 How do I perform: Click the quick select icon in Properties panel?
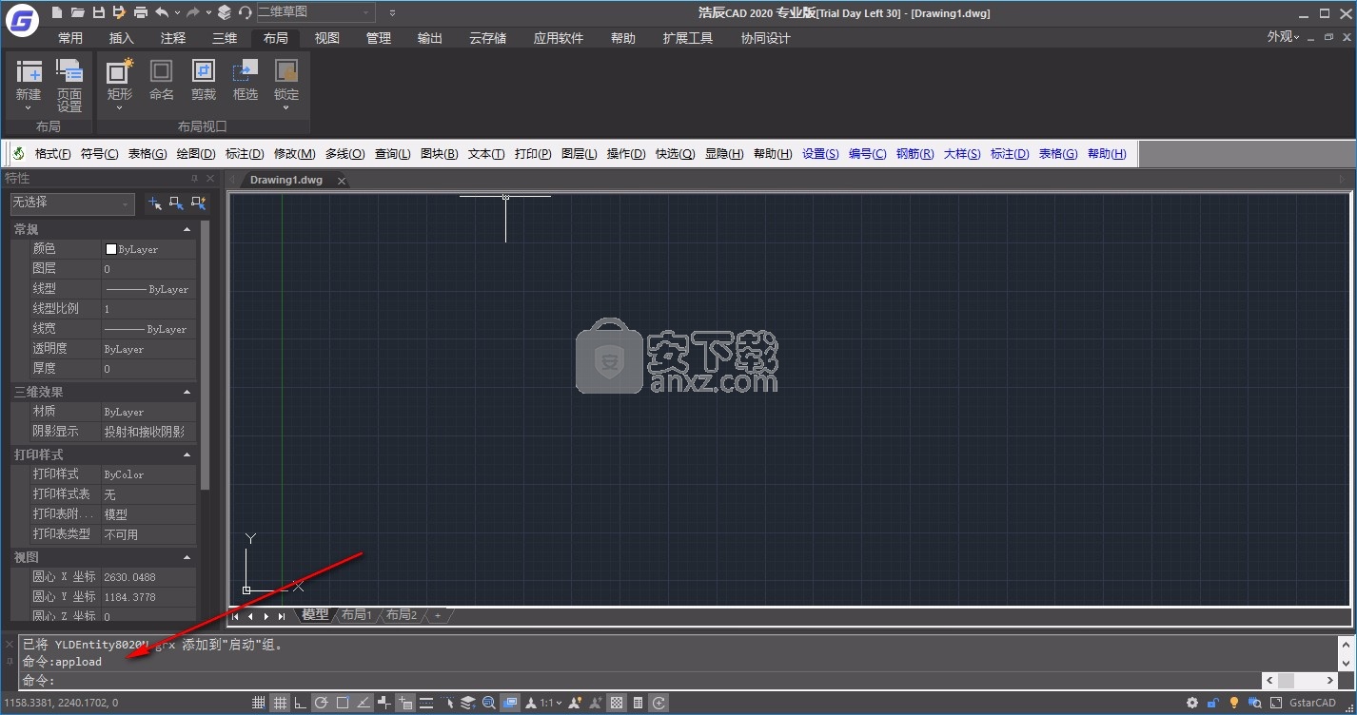click(x=198, y=203)
